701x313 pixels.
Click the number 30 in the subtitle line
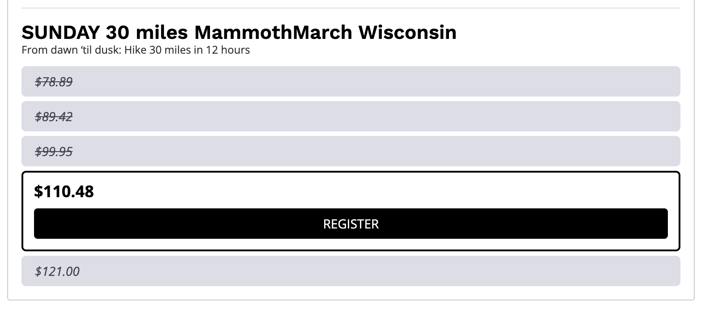[x=155, y=50]
